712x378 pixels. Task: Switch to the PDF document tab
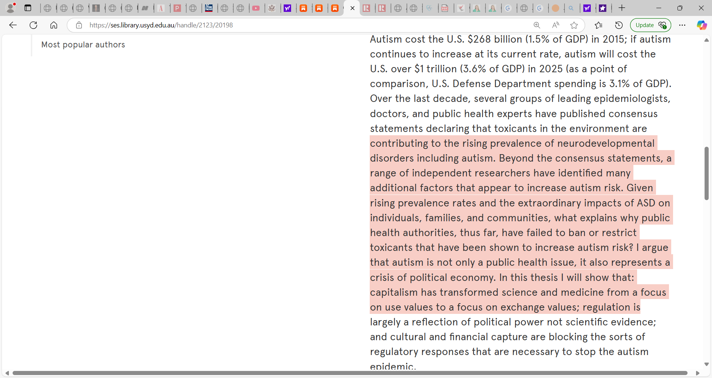point(445,8)
